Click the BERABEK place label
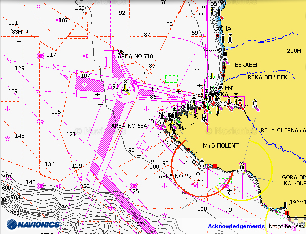 [247, 65]
